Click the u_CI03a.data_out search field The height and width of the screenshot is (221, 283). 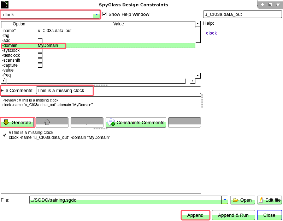pos(242,14)
